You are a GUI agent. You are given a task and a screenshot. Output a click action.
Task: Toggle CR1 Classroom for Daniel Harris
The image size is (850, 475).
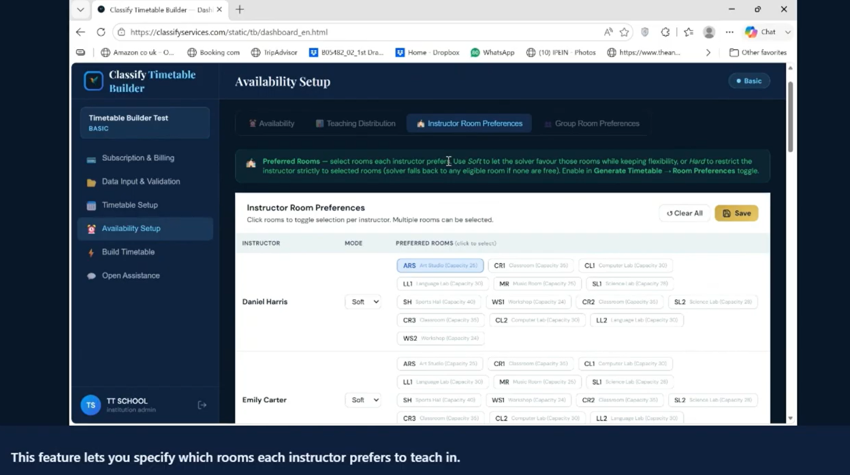[x=531, y=266]
